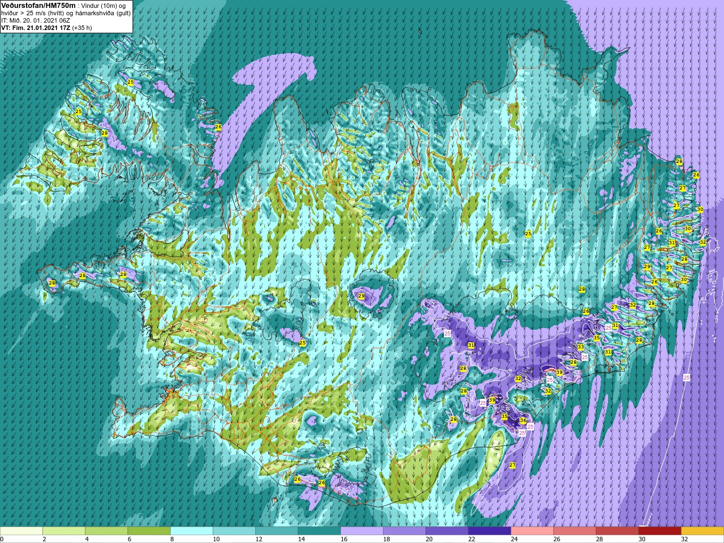Select the violet 20–22 legend swatch

point(447,531)
